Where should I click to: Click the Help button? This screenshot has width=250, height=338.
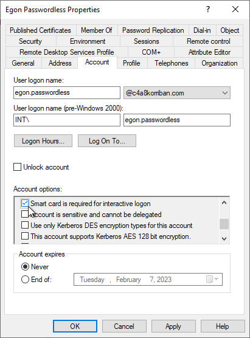223,326
